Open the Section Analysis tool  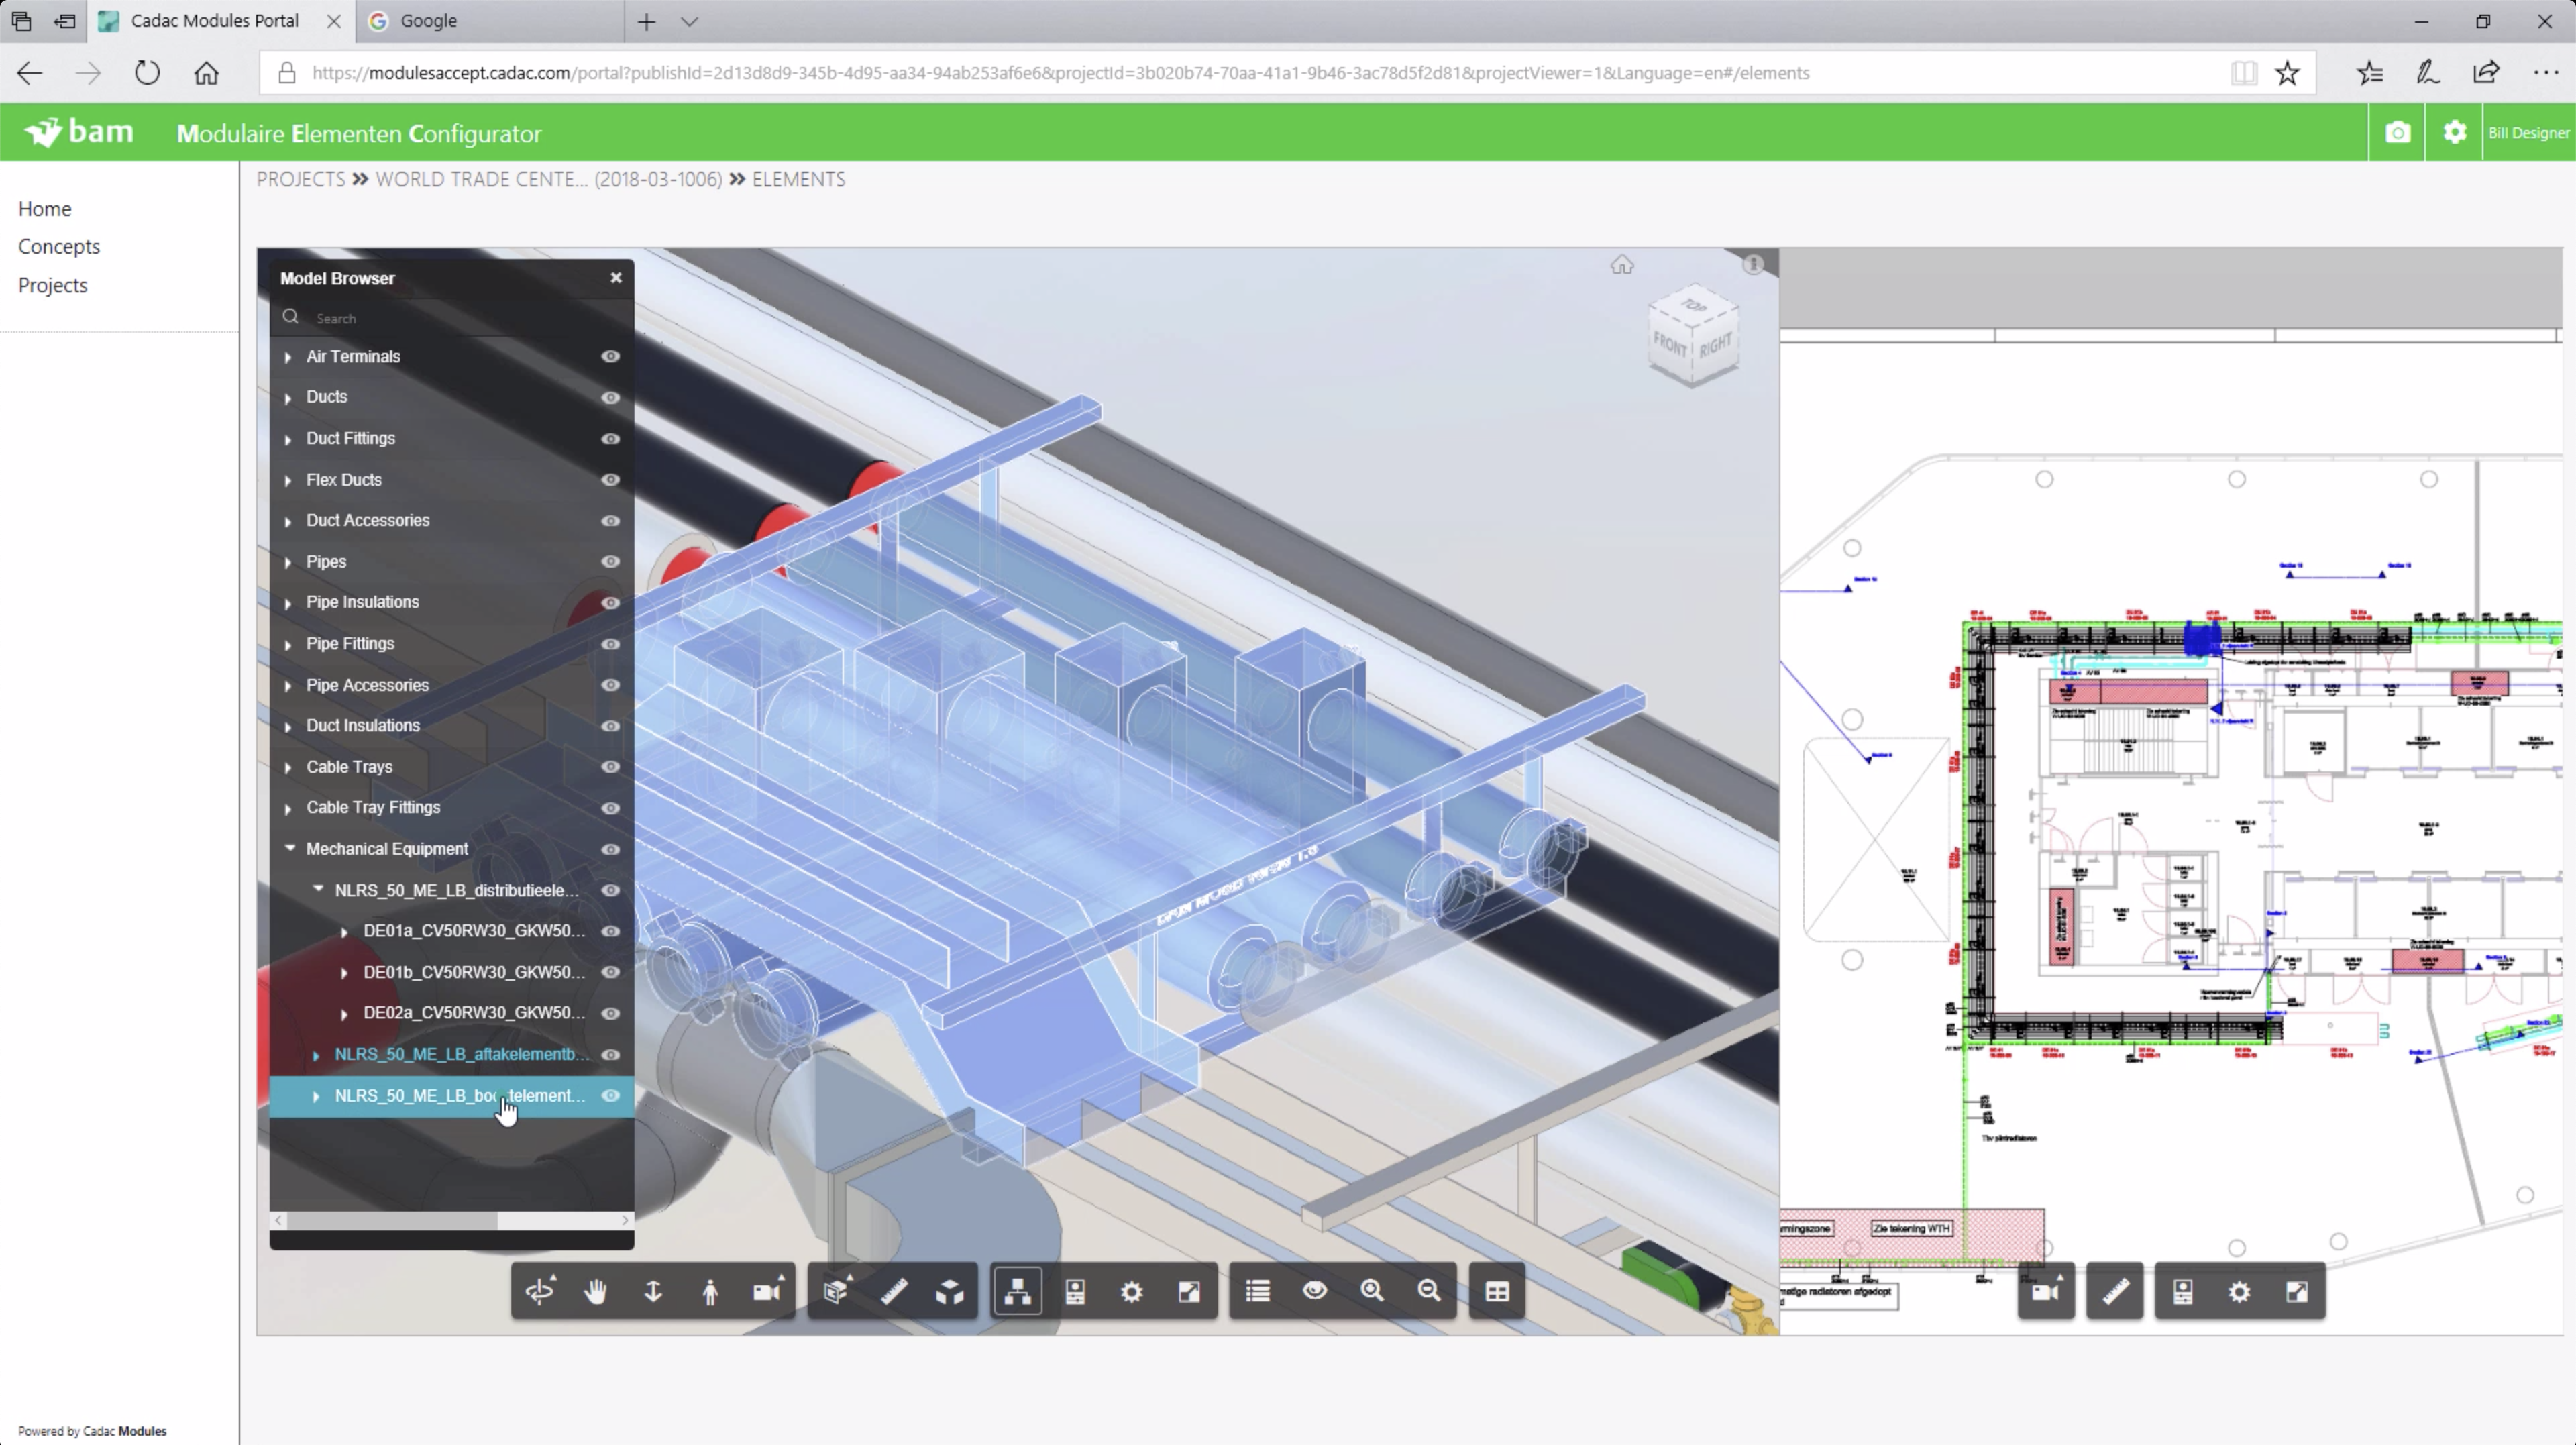click(x=836, y=1291)
